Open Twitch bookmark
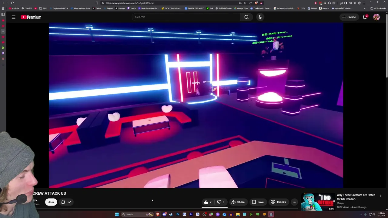388x218 pixels. [x=132, y=8]
